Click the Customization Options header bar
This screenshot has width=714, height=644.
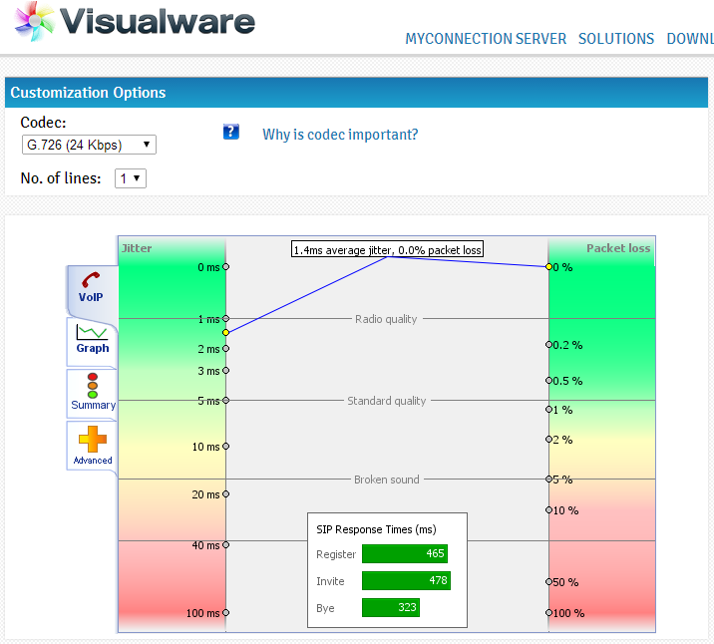(x=356, y=93)
